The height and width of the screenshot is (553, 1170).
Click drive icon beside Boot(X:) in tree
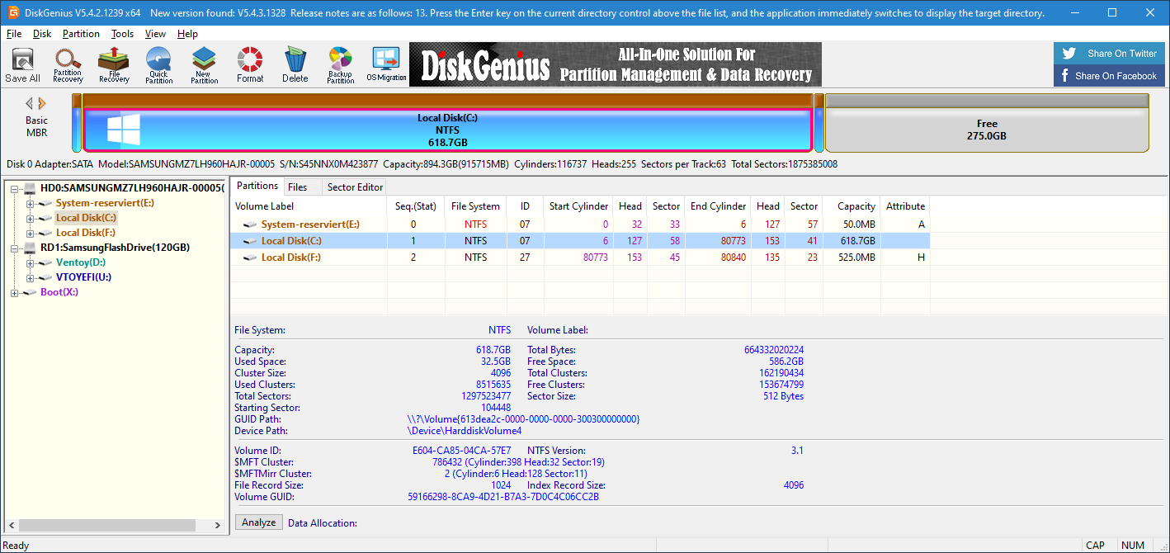[x=31, y=292]
